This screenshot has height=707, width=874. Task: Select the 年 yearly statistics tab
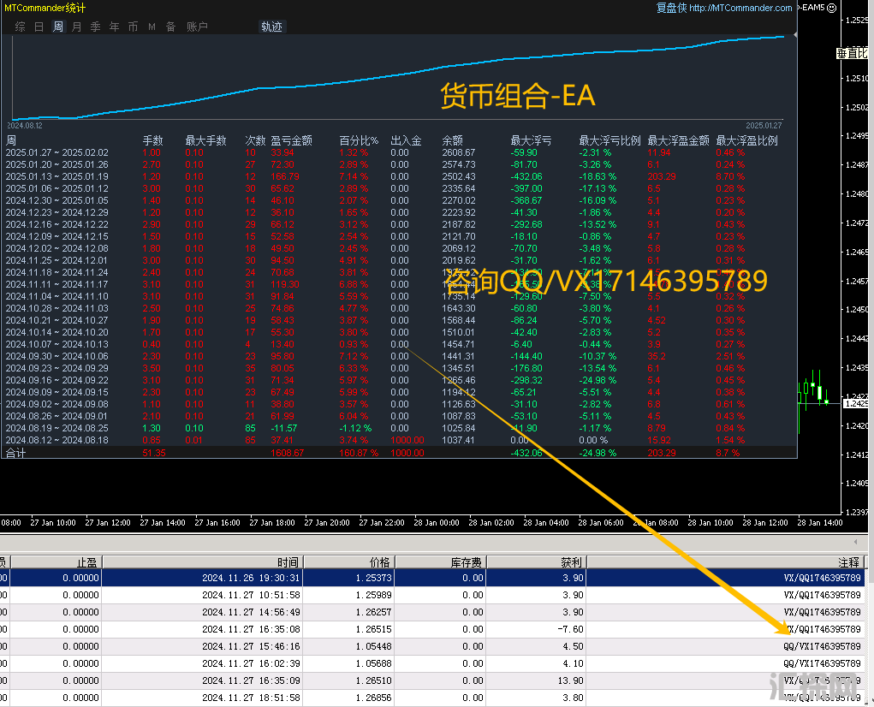point(115,27)
